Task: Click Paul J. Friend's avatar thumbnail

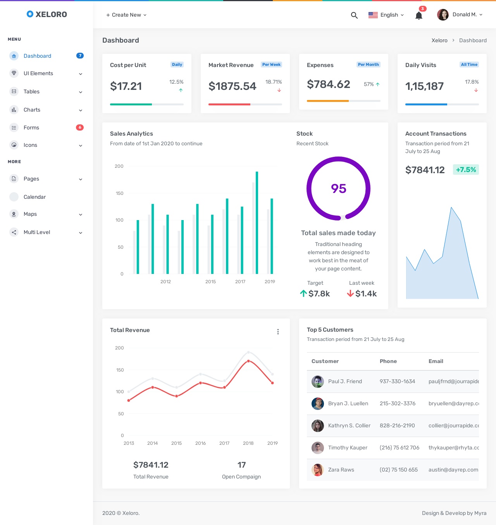Action: pyautogui.click(x=318, y=382)
